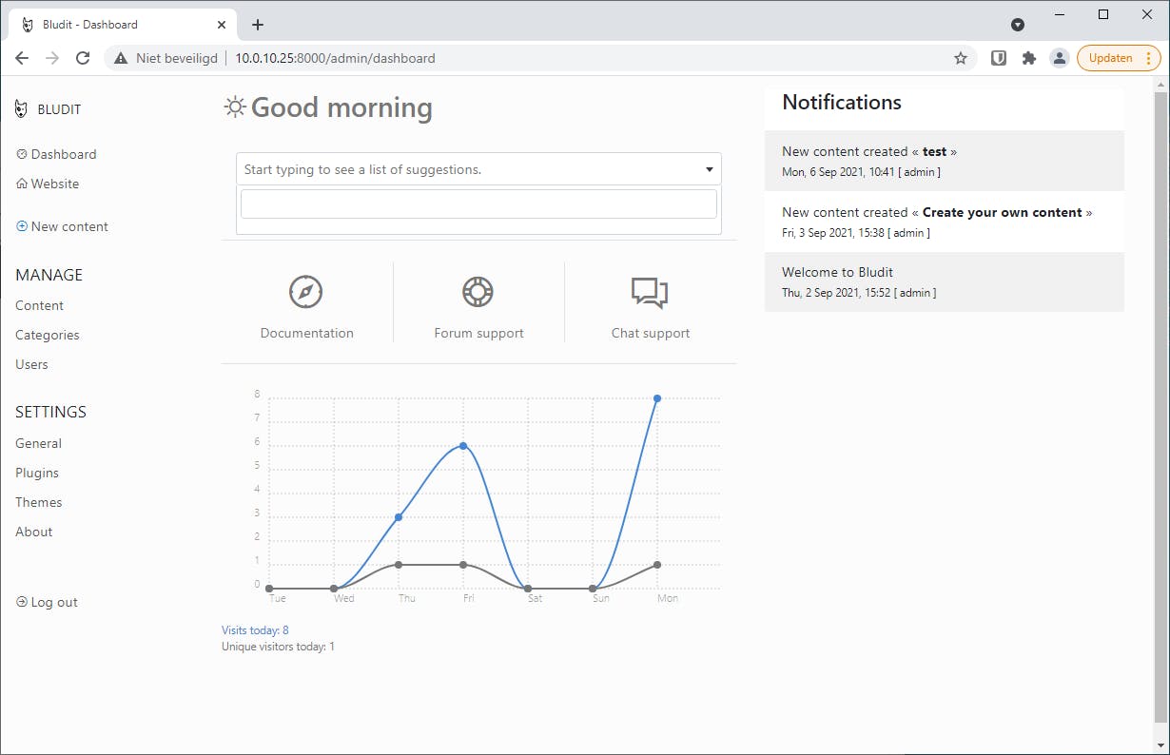The width and height of the screenshot is (1170, 755).
Task: Click the search input field under suggestions
Action: coord(478,204)
